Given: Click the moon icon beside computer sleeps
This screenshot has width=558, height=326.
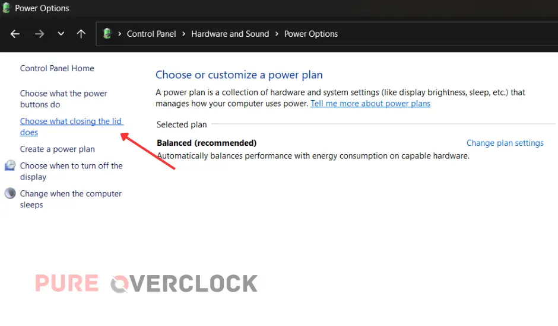Looking at the screenshot, I should pyautogui.click(x=10, y=193).
